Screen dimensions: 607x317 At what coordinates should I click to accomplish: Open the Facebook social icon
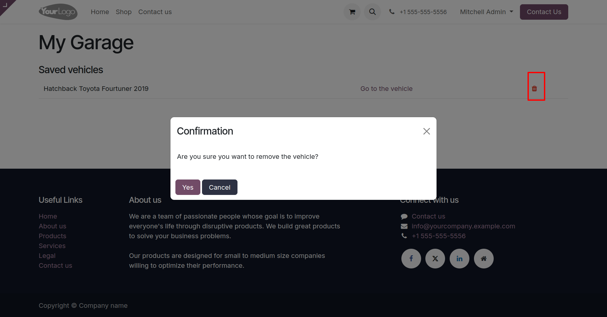[x=411, y=259]
